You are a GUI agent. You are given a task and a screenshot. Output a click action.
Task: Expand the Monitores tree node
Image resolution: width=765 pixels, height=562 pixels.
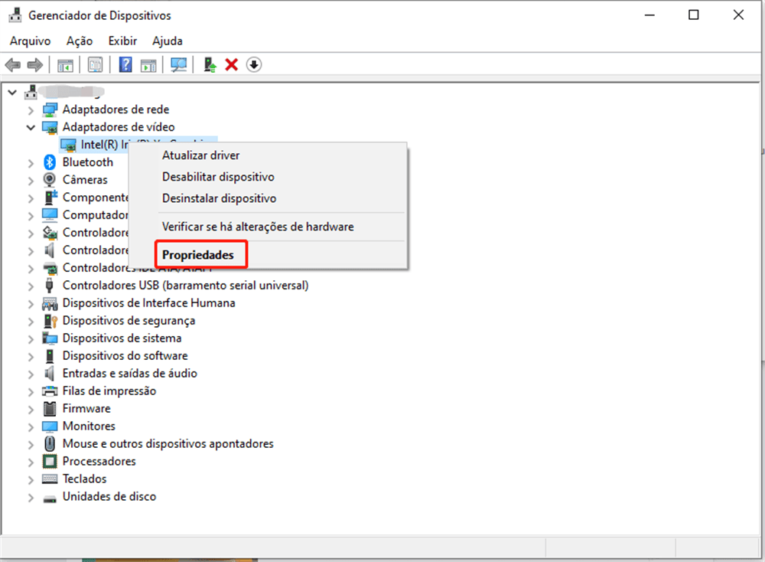pyautogui.click(x=31, y=426)
